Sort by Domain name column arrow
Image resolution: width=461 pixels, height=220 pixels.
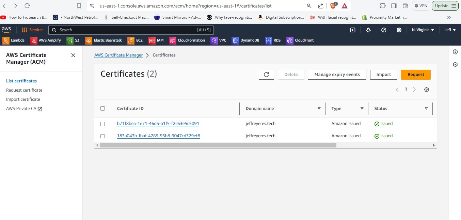pos(319,109)
